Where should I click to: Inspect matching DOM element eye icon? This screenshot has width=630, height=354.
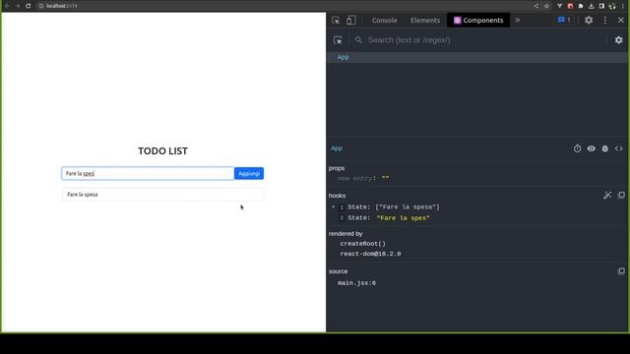[x=591, y=148]
